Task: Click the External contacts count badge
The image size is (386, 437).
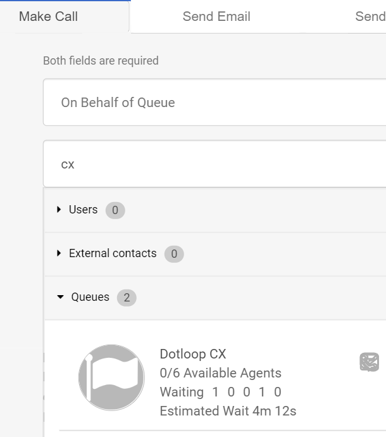Action: pos(174,254)
